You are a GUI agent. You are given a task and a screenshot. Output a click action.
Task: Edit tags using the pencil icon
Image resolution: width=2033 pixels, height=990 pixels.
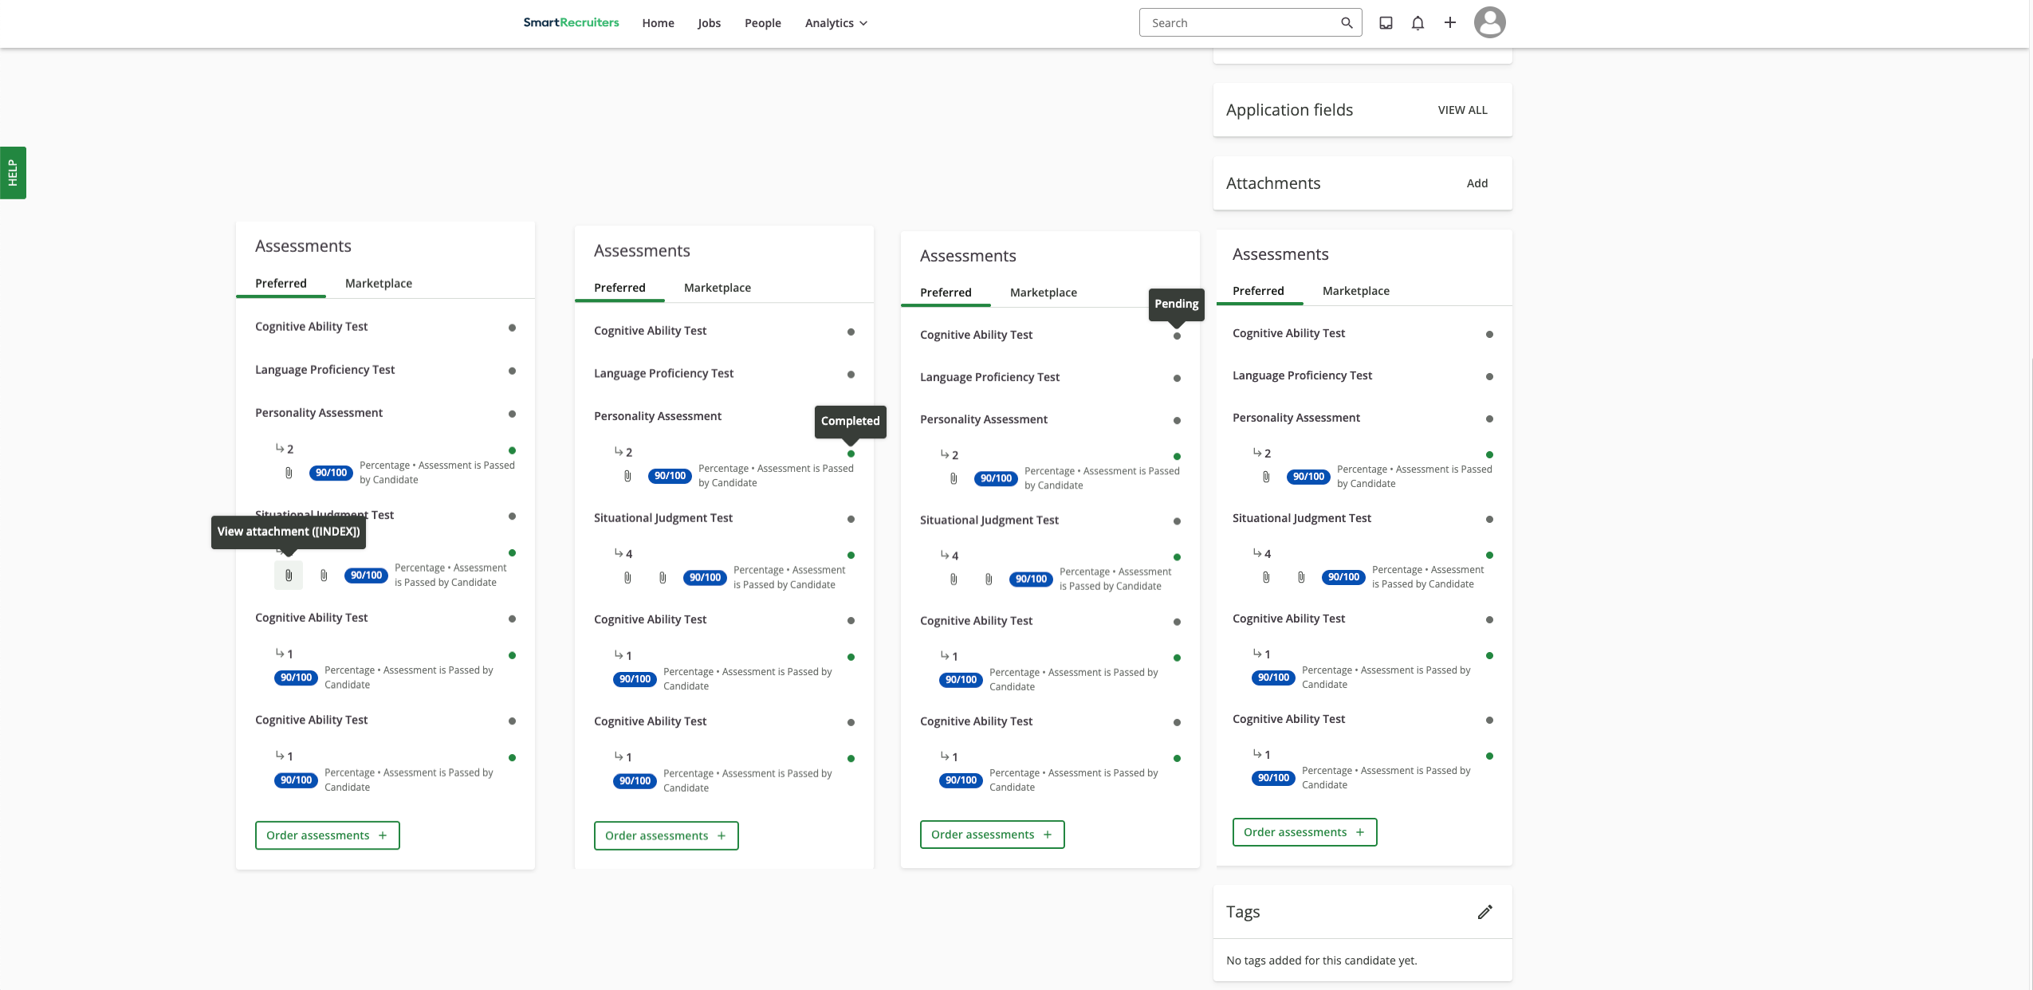(1484, 911)
